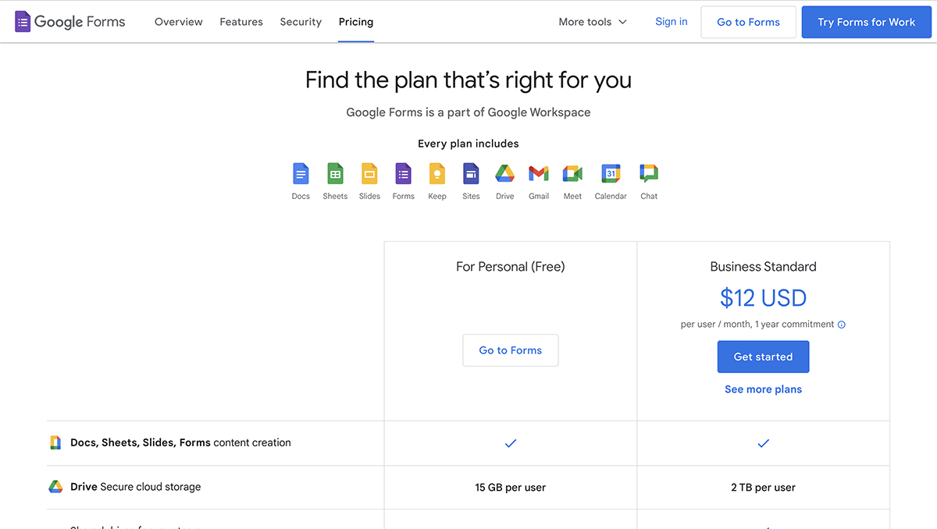Viewport: 937px width, 529px height.
Task: Open the Sites app icon
Action: pos(471,173)
